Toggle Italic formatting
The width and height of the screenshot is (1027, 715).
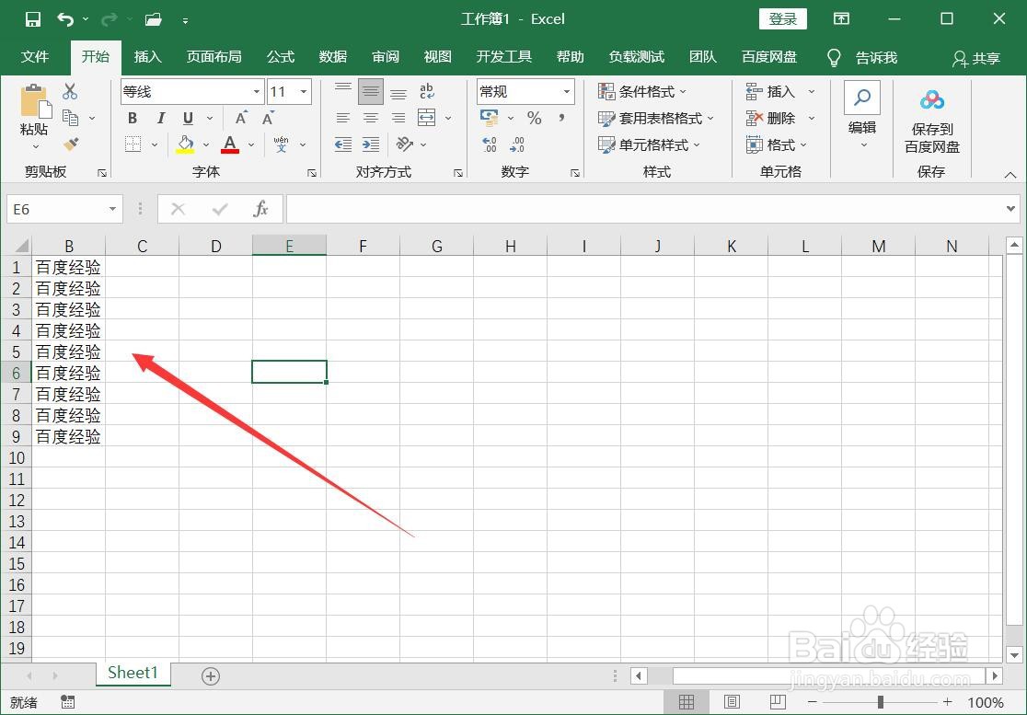pos(160,118)
